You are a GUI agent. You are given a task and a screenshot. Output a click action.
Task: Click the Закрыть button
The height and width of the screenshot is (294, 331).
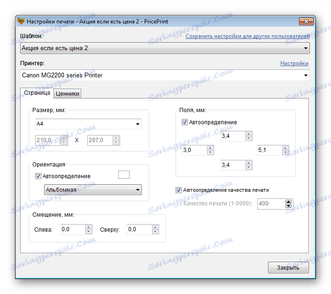click(x=288, y=267)
